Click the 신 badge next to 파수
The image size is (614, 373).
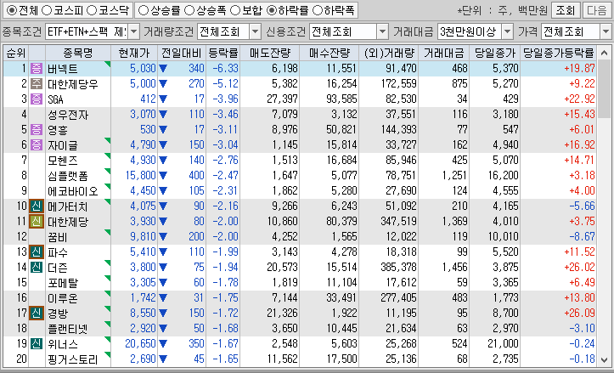pos(37,252)
